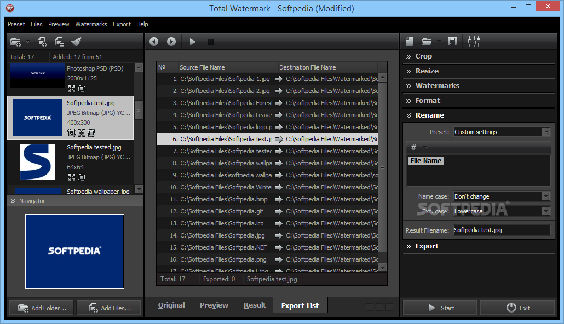Click the frame icon under Softpedia tested.jpg

82,177
